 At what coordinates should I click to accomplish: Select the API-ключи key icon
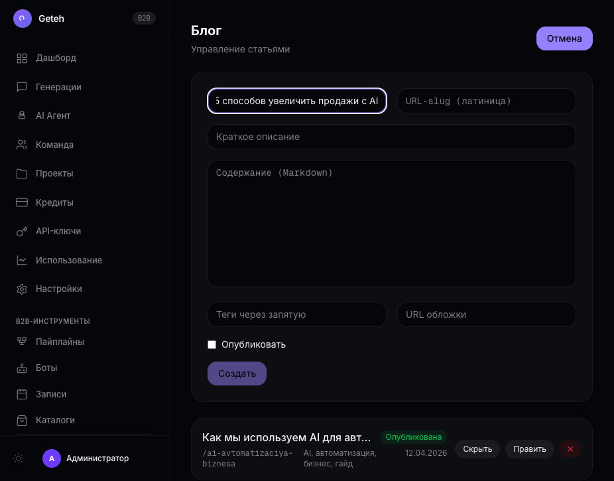(x=21, y=231)
